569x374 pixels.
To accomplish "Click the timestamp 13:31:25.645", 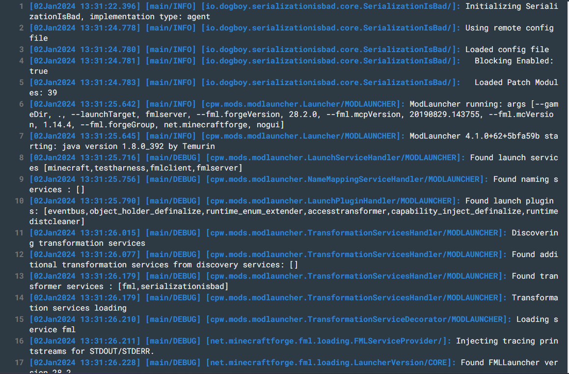I will coord(108,136).
